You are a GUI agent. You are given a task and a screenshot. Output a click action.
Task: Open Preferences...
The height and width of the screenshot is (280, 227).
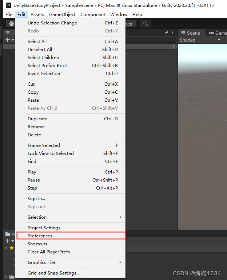(71, 236)
